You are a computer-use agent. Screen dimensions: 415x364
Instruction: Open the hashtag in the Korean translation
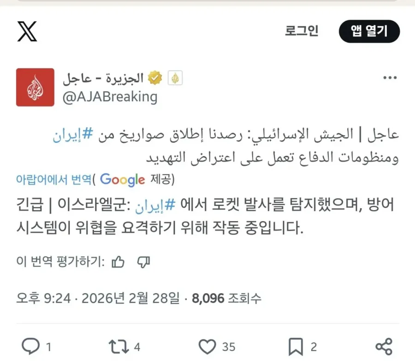pyautogui.click(x=156, y=205)
